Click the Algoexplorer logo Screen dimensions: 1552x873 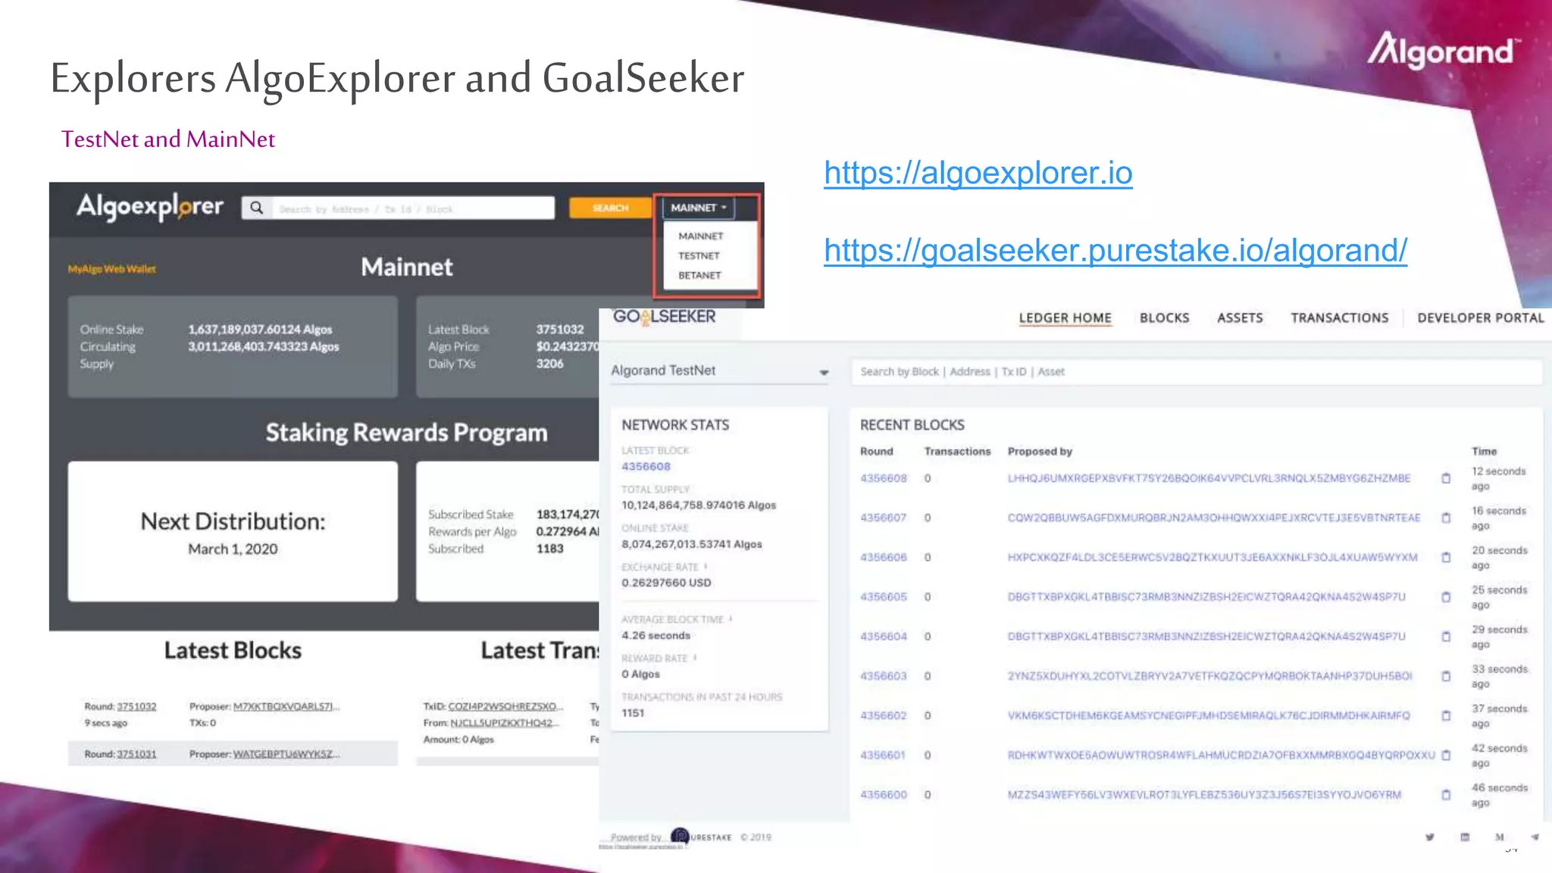pos(150,206)
